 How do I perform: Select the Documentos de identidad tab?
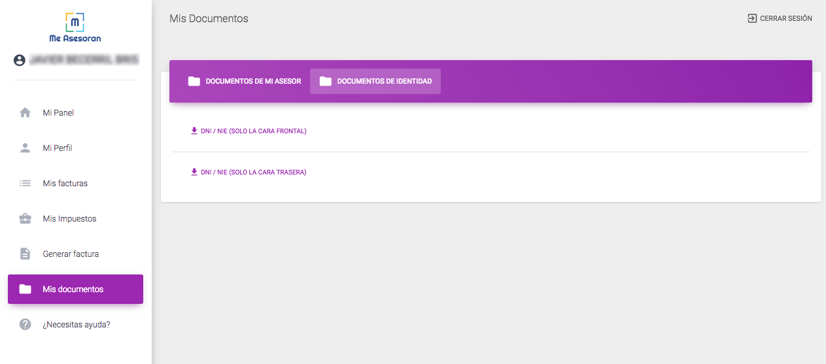375,82
